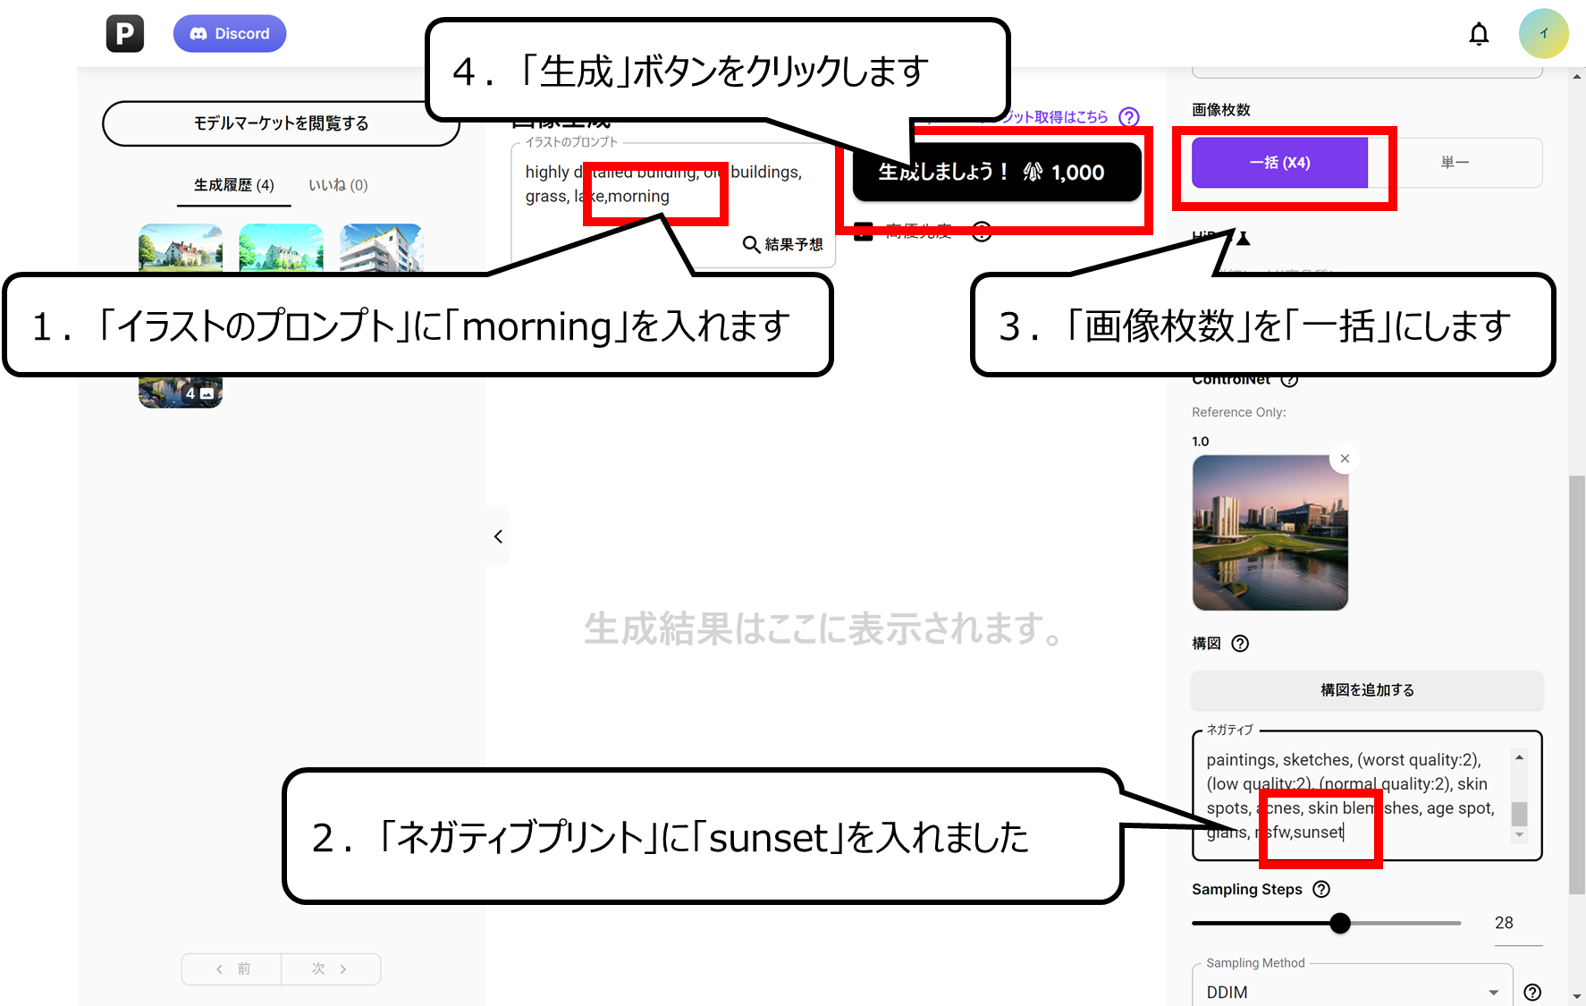The height and width of the screenshot is (1006, 1586).
Task: Open 構図 help icon
Action: click(1240, 644)
